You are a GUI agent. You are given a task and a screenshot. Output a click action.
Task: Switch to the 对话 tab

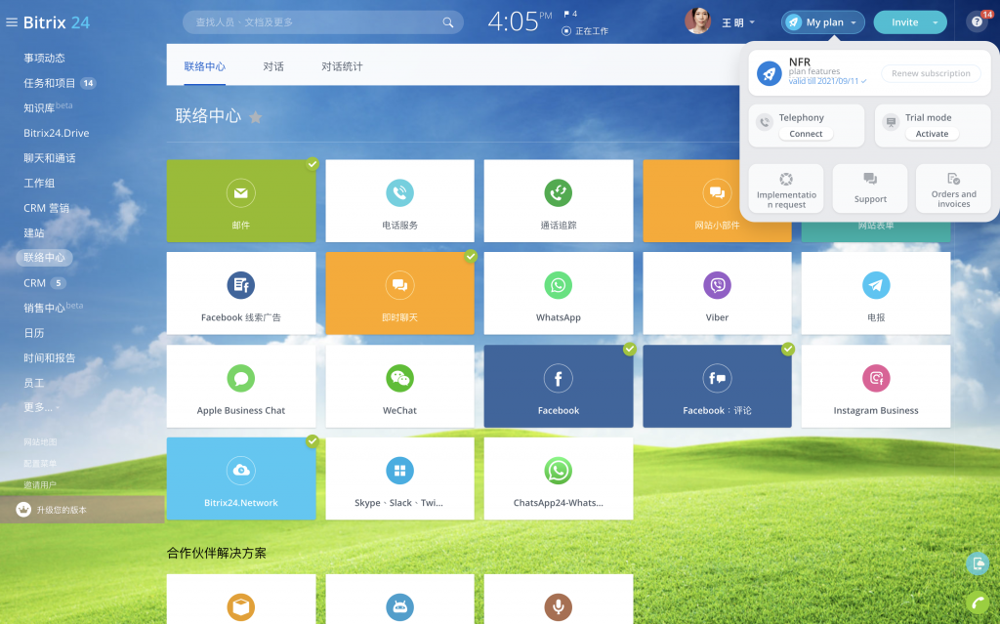tap(273, 66)
